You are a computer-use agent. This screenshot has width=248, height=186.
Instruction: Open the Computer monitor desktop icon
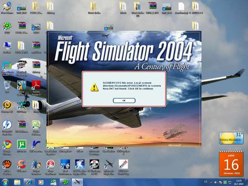pyautogui.click(x=7, y=47)
